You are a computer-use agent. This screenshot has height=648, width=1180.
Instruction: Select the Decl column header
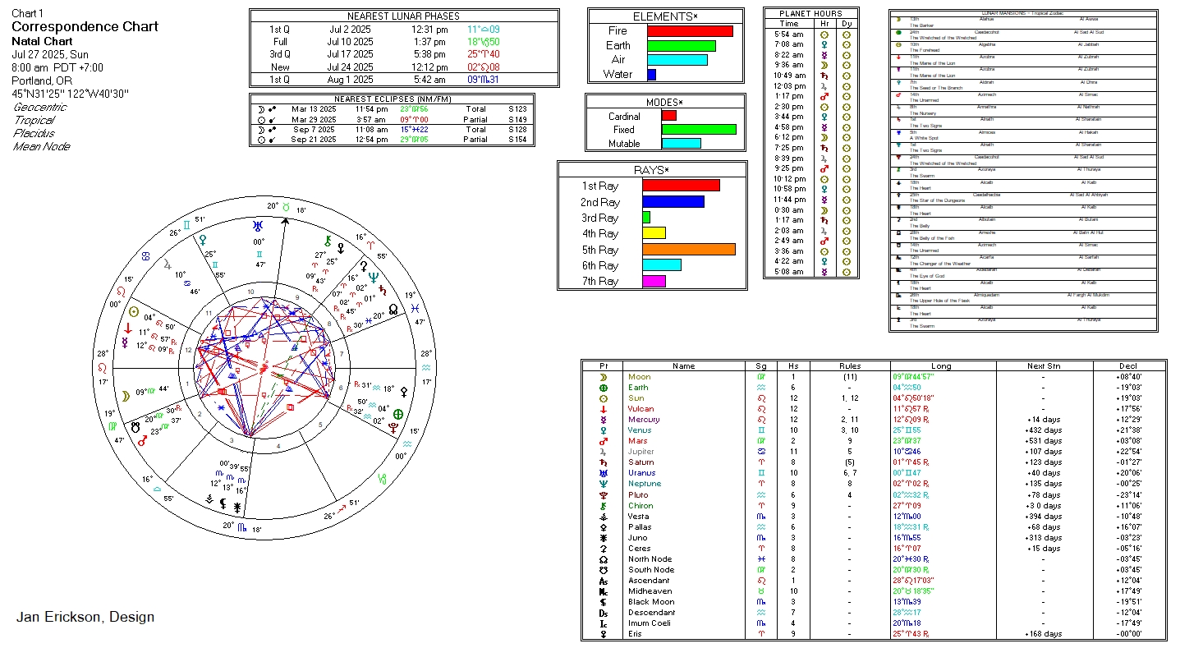1128,366
